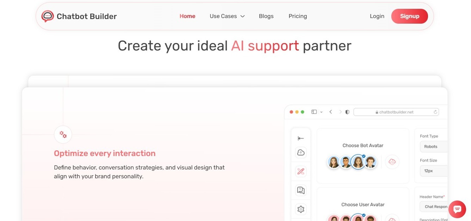Image resolution: width=471 pixels, height=221 pixels.
Task: Expand the Use Cases dropdown menu
Action: click(227, 16)
